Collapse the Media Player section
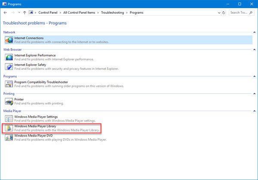Screen dimensions: 258x180 click(x=255, y=111)
